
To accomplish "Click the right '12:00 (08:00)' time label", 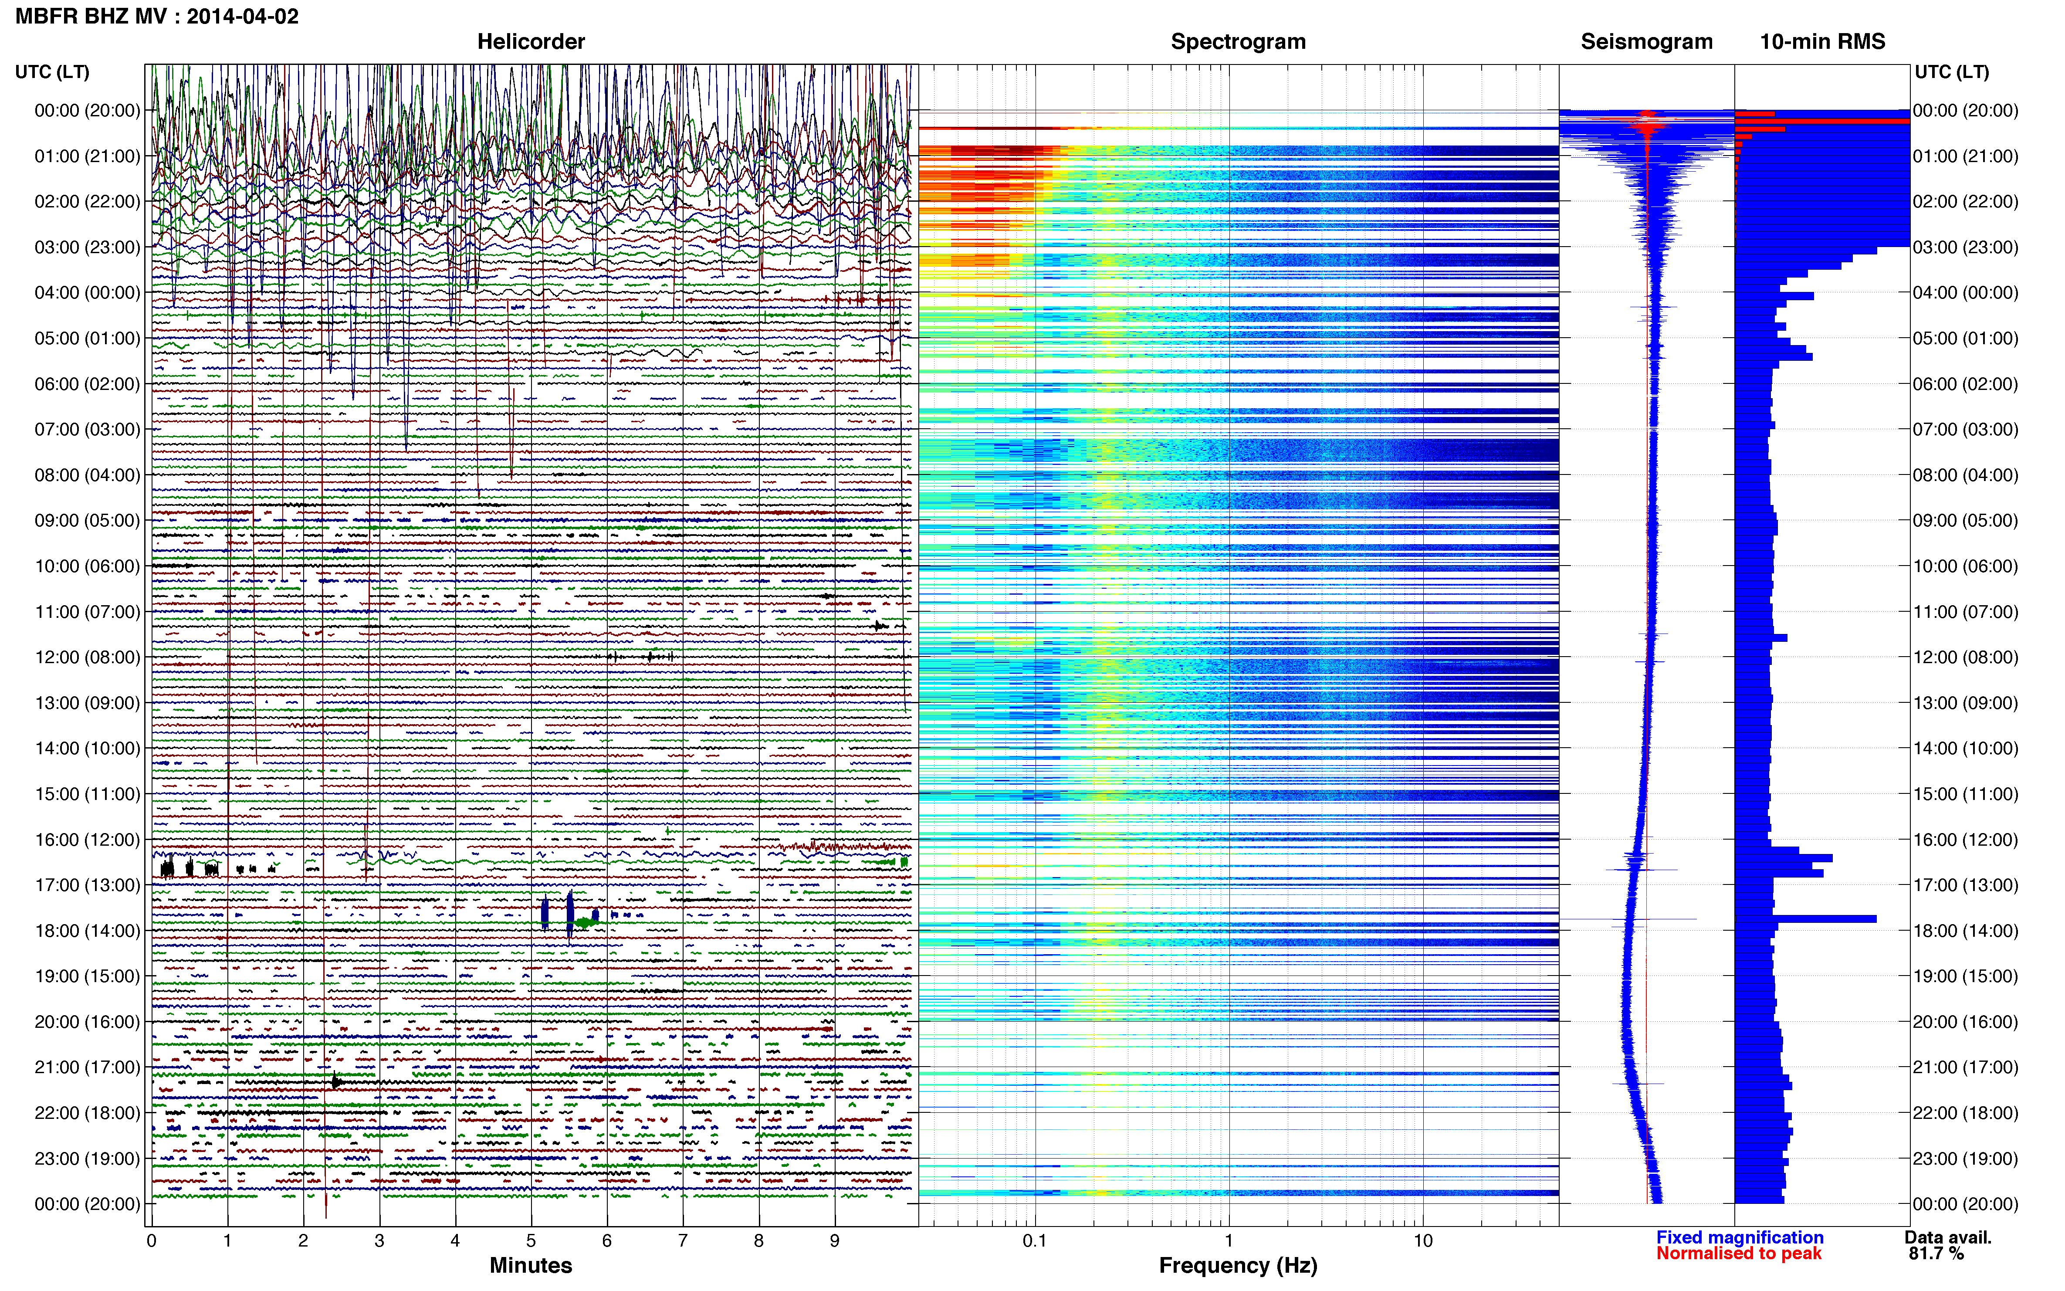I will 1965,657.
